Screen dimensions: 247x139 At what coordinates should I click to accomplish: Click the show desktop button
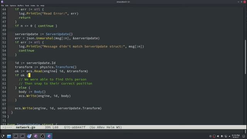[244, 136]
